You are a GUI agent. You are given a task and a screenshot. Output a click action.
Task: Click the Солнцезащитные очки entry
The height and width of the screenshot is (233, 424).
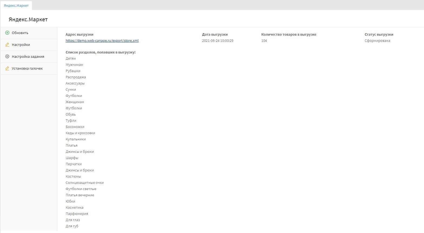85,183
